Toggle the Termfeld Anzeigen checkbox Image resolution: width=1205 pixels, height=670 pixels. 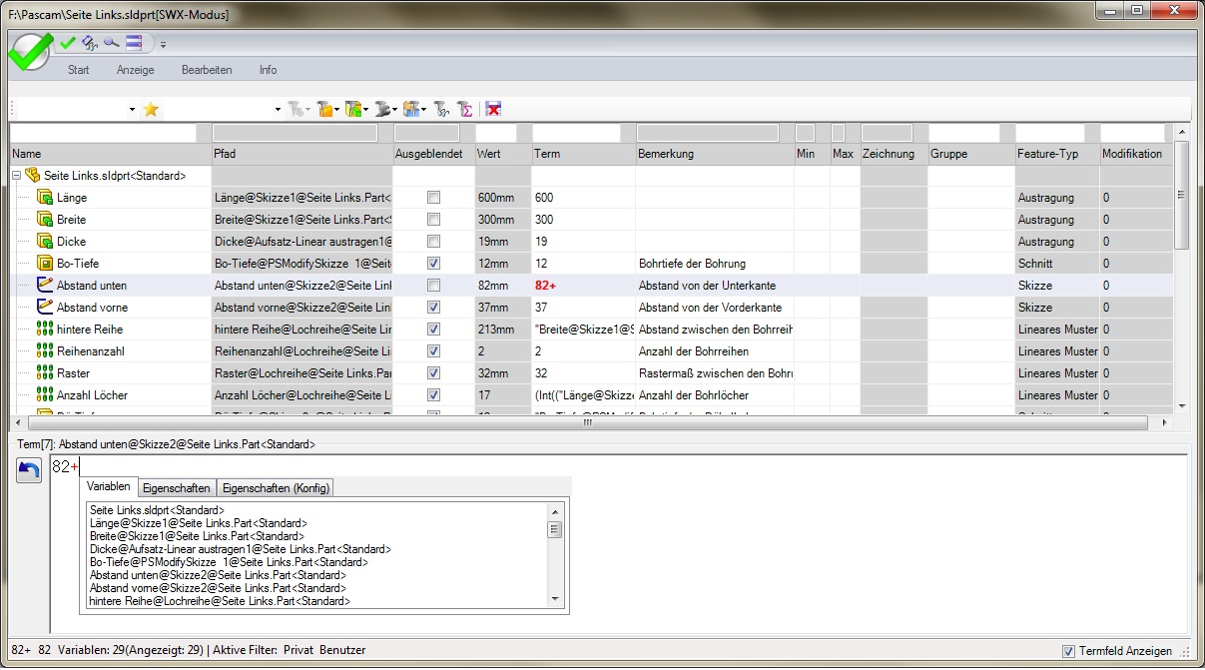pos(1069,651)
